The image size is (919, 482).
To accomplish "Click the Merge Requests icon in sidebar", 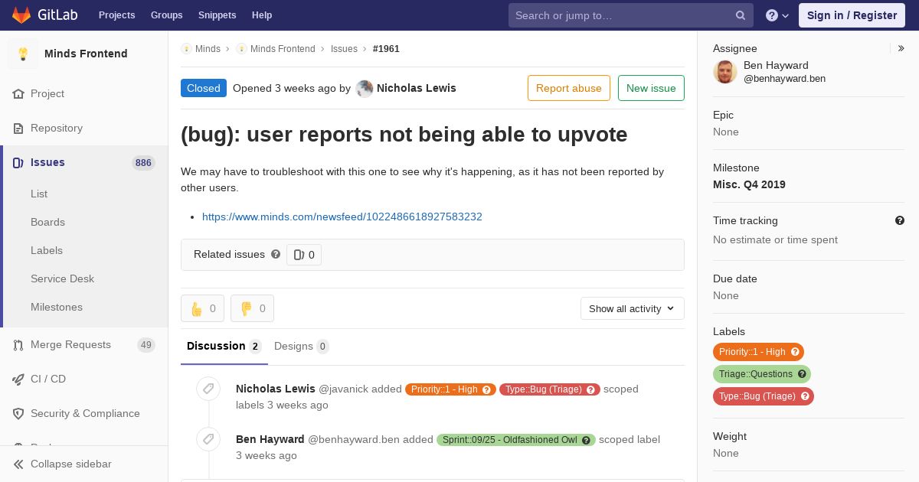I will [x=18, y=344].
